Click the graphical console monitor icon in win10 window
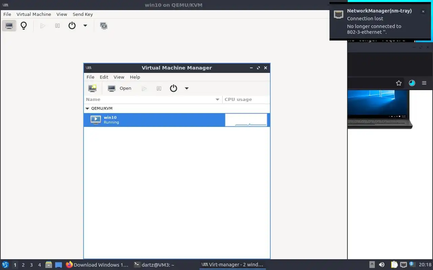433x270 pixels. pos(9,26)
